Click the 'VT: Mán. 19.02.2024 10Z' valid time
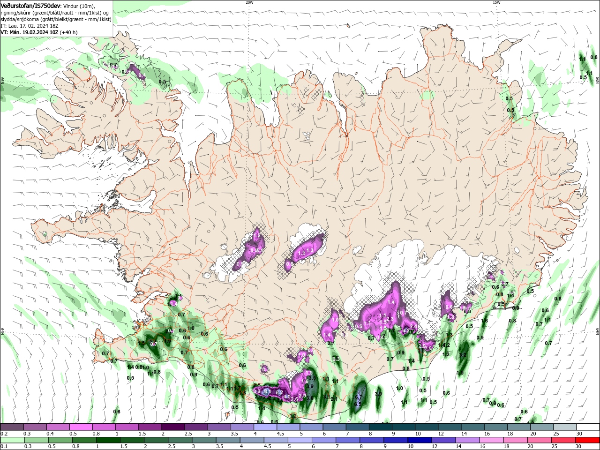 coord(29,32)
